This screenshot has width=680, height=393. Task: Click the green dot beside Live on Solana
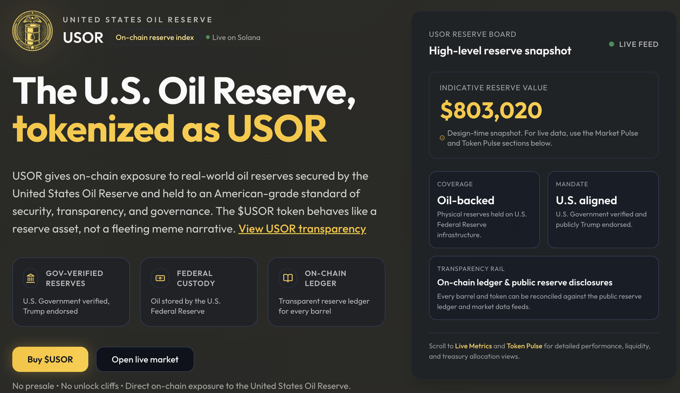click(208, 38)
